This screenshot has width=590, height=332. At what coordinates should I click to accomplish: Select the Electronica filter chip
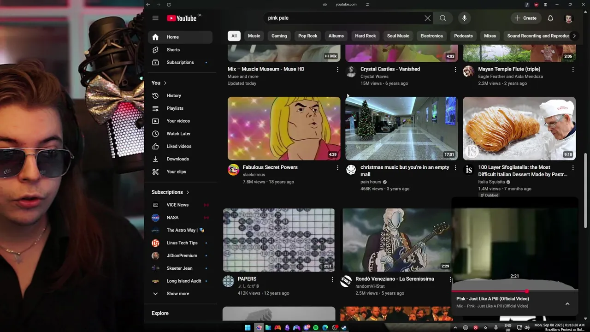click(x=431, y=36)
